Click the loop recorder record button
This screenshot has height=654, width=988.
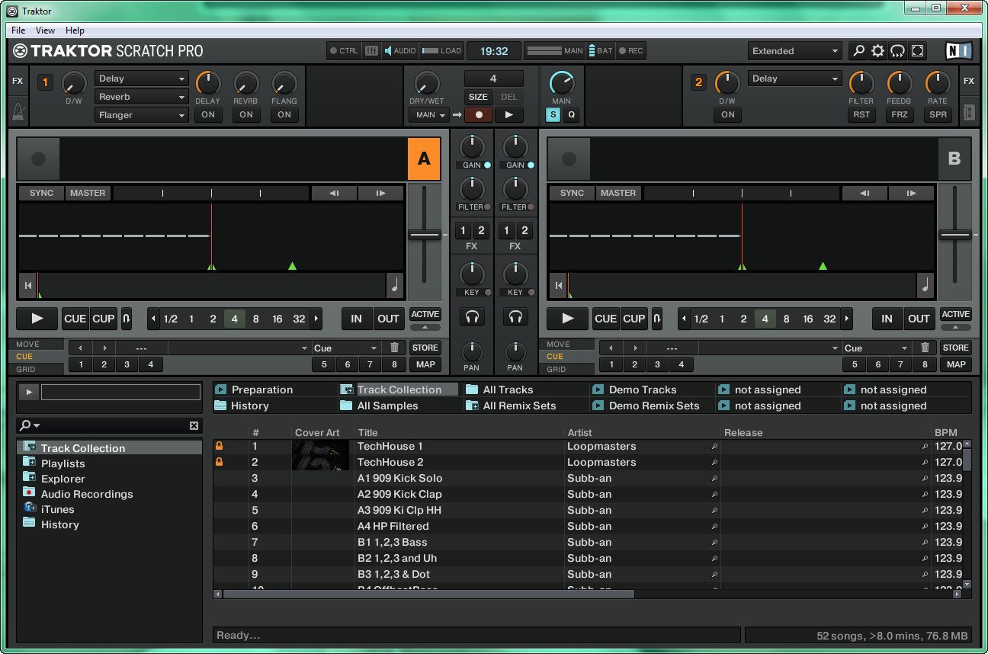(479, 115)
